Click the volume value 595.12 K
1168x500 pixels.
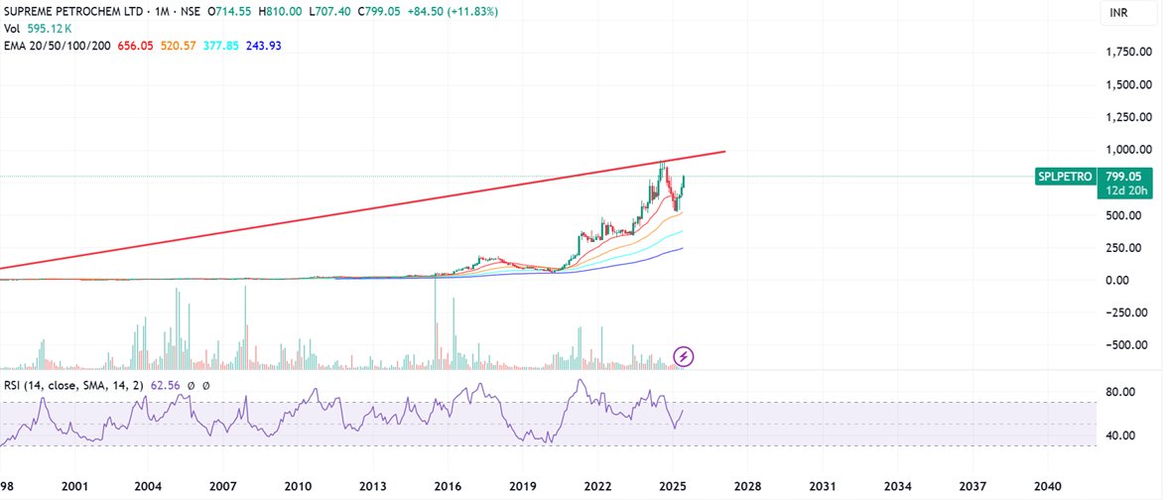pos(50,29)
